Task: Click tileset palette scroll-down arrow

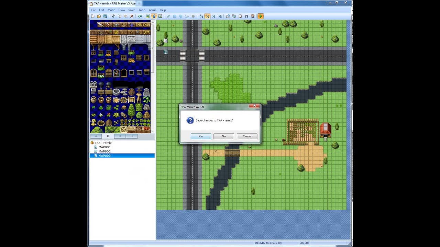Action: [153, 131]
